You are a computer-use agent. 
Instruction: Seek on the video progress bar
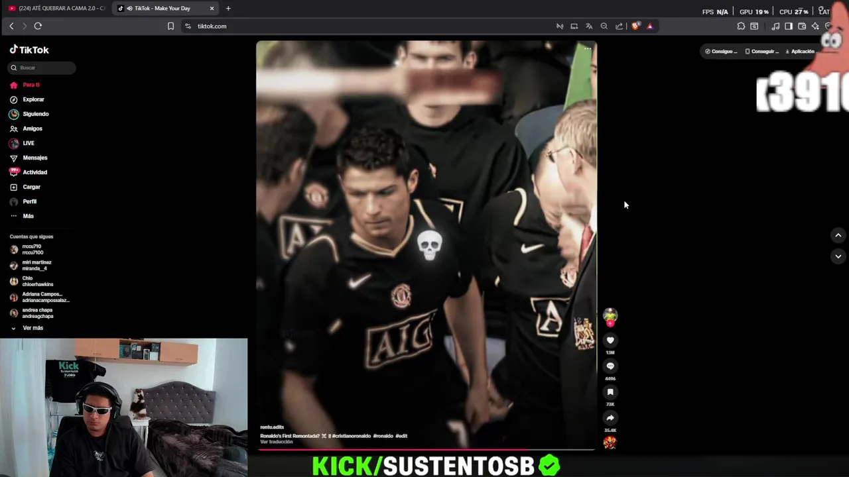pos(426,449)
